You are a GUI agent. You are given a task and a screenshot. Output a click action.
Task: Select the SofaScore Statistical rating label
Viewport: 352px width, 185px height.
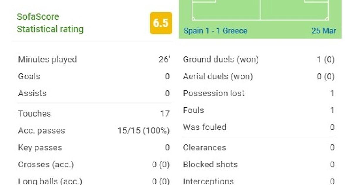50,23
